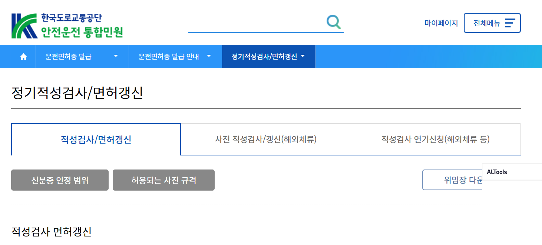Image resolution: width=542 pixels, height=245 pixels.
Task: Click the 신분증 인정 범위 button
Action: click(x=60, y=180)
